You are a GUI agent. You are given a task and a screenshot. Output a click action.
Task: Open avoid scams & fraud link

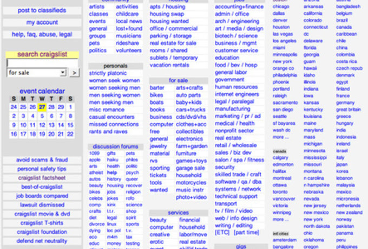(x=42, y=160)
